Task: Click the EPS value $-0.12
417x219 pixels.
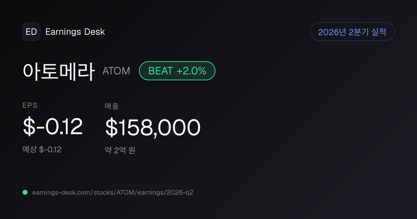Action: (53, 127)
